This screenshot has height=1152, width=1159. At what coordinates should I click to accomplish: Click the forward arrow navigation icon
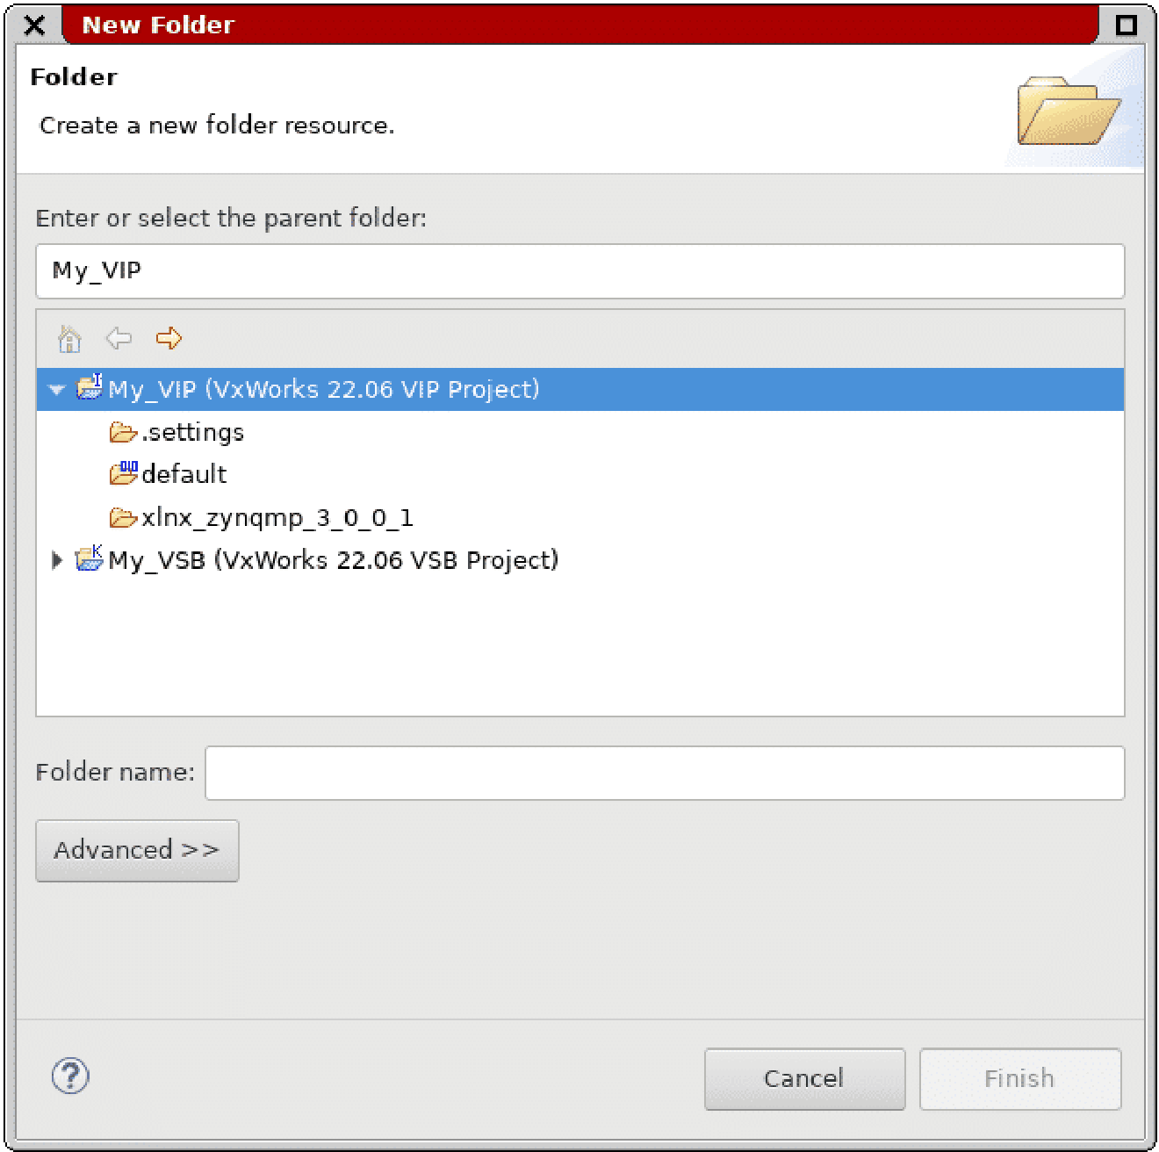coord(169,339)
